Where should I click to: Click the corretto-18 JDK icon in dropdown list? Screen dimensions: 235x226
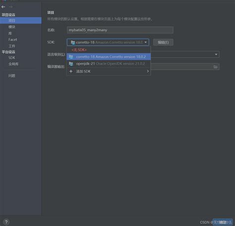[x=71, y=57]
